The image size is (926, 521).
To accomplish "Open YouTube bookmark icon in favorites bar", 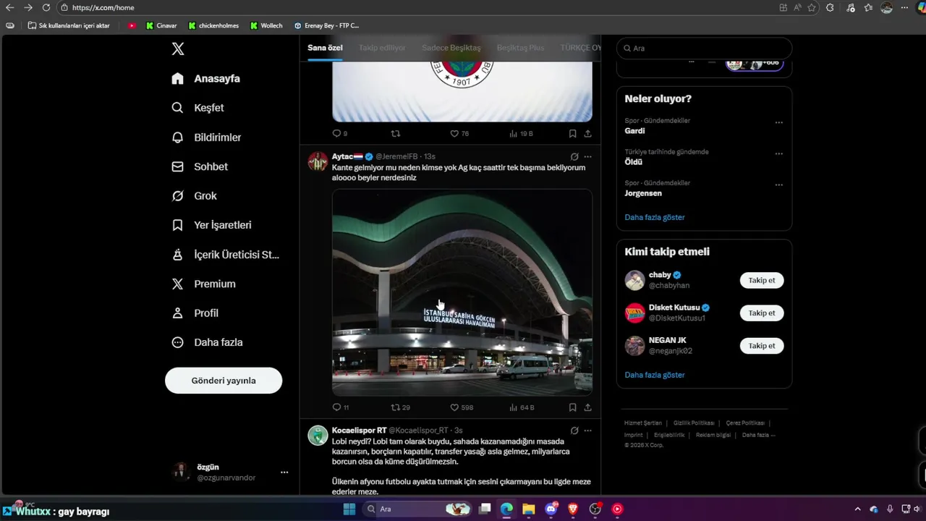I will tap(132, 25).
